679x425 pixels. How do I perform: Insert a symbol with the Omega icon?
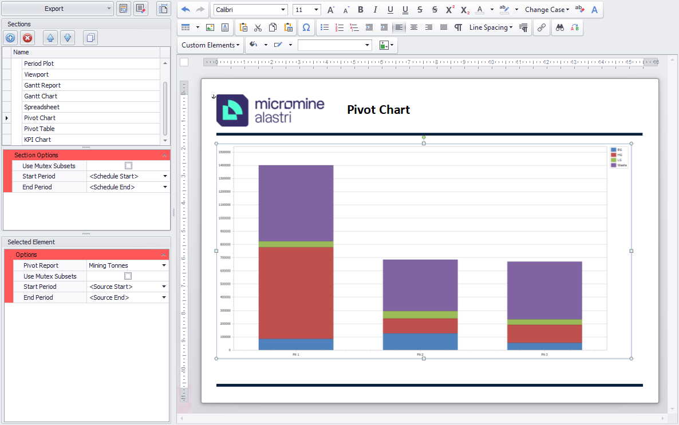[306, 27]
